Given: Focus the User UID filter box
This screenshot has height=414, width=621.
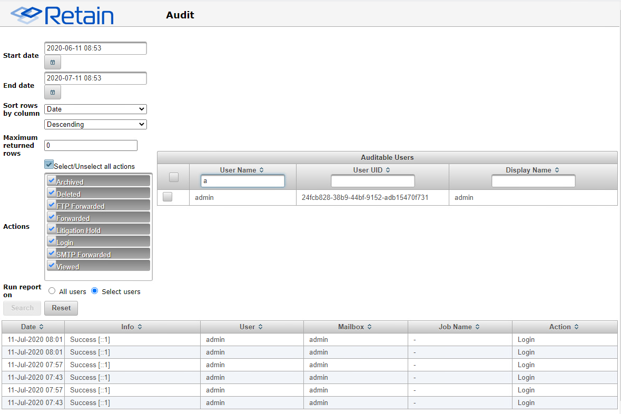Looking at the screenshot, I should (x=372, y=181).
